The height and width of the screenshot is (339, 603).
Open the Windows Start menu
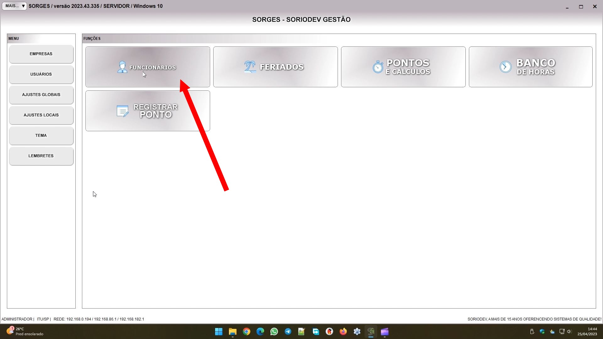219,331
